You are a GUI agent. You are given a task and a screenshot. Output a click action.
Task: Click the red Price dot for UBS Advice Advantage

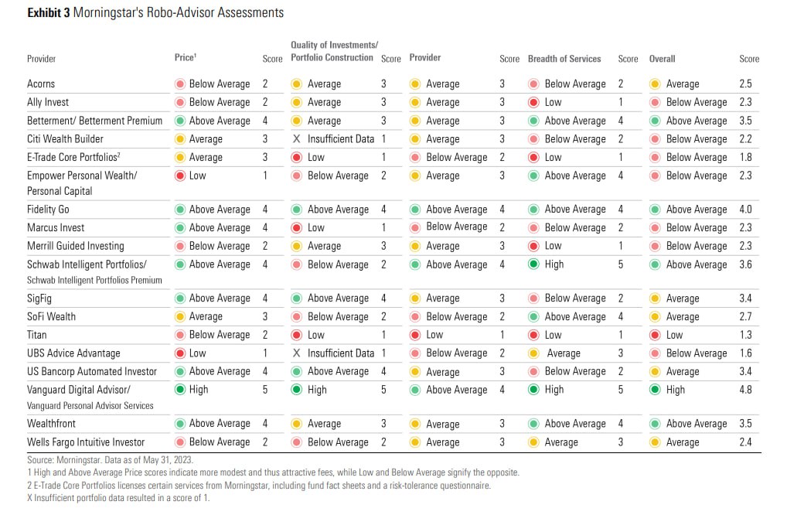click(x=179, y=353)
